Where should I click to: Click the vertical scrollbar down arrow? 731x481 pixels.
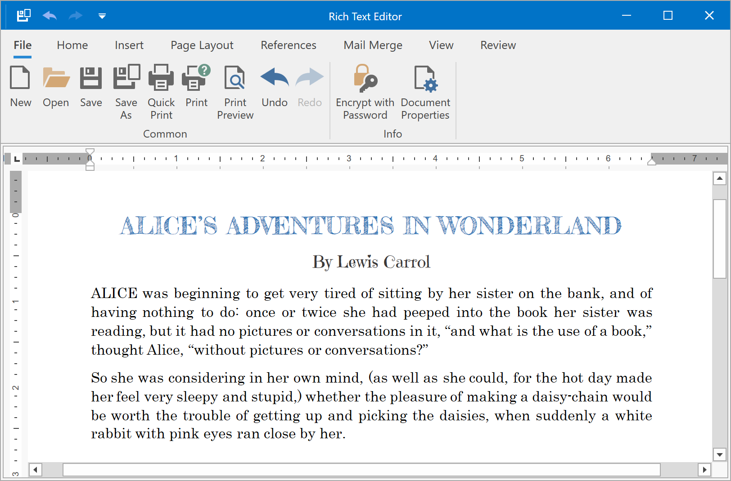coord(720,454)
